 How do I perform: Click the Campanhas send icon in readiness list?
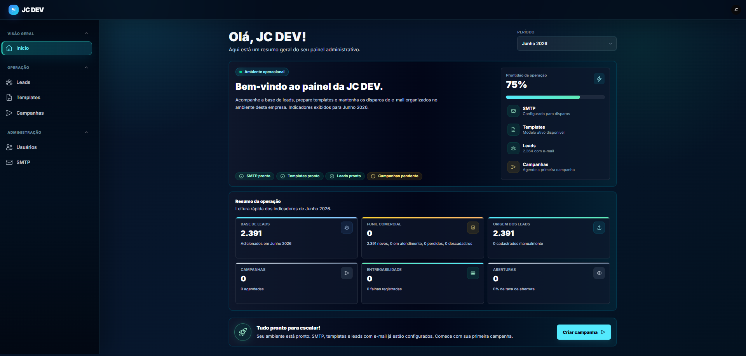[x=513, y=167]
